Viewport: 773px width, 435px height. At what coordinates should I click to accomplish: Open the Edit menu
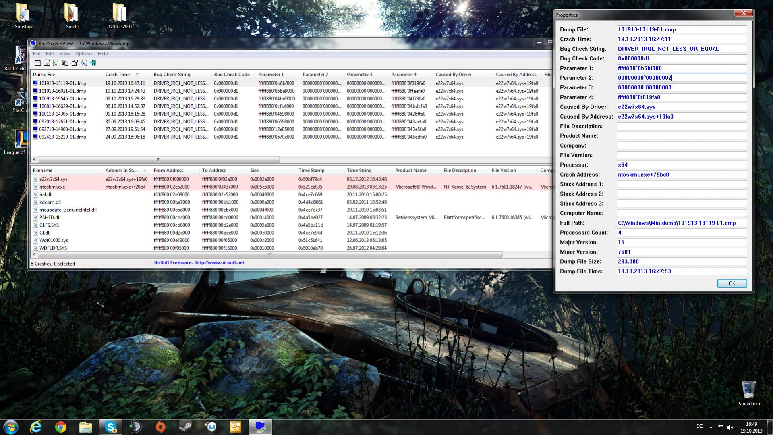(x=50, y=53)
